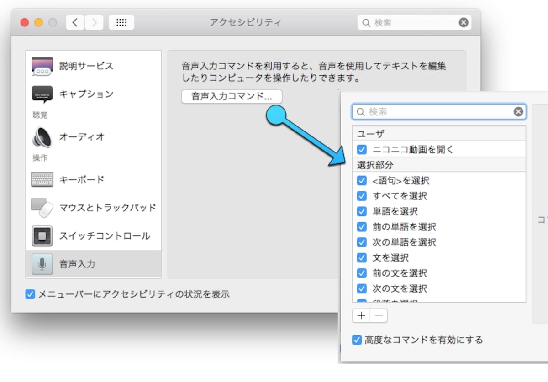This screenshot has width=548, height=382.
Task: Uncheck すべてを選択 command
Action: pos(362,196)
